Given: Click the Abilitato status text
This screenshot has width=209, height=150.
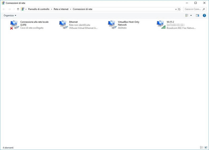Looking at the screenshot, I should 122,28.
